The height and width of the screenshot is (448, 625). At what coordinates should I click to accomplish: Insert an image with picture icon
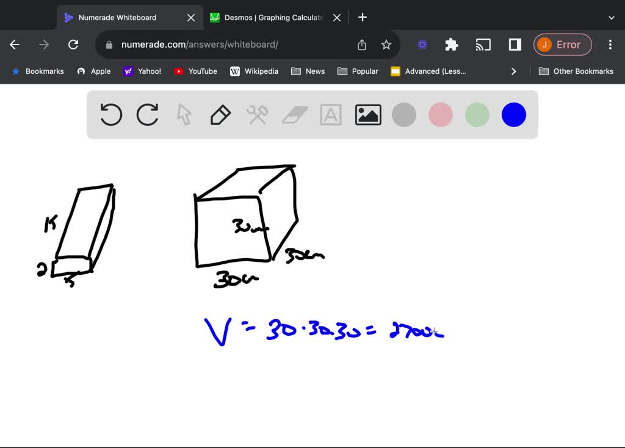tap(368, 115)
